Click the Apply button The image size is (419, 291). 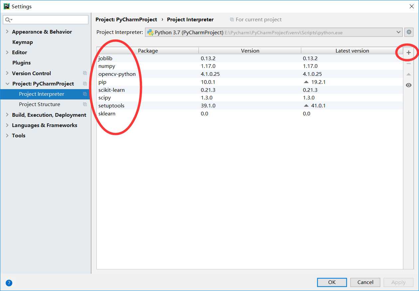pos(398,282)
